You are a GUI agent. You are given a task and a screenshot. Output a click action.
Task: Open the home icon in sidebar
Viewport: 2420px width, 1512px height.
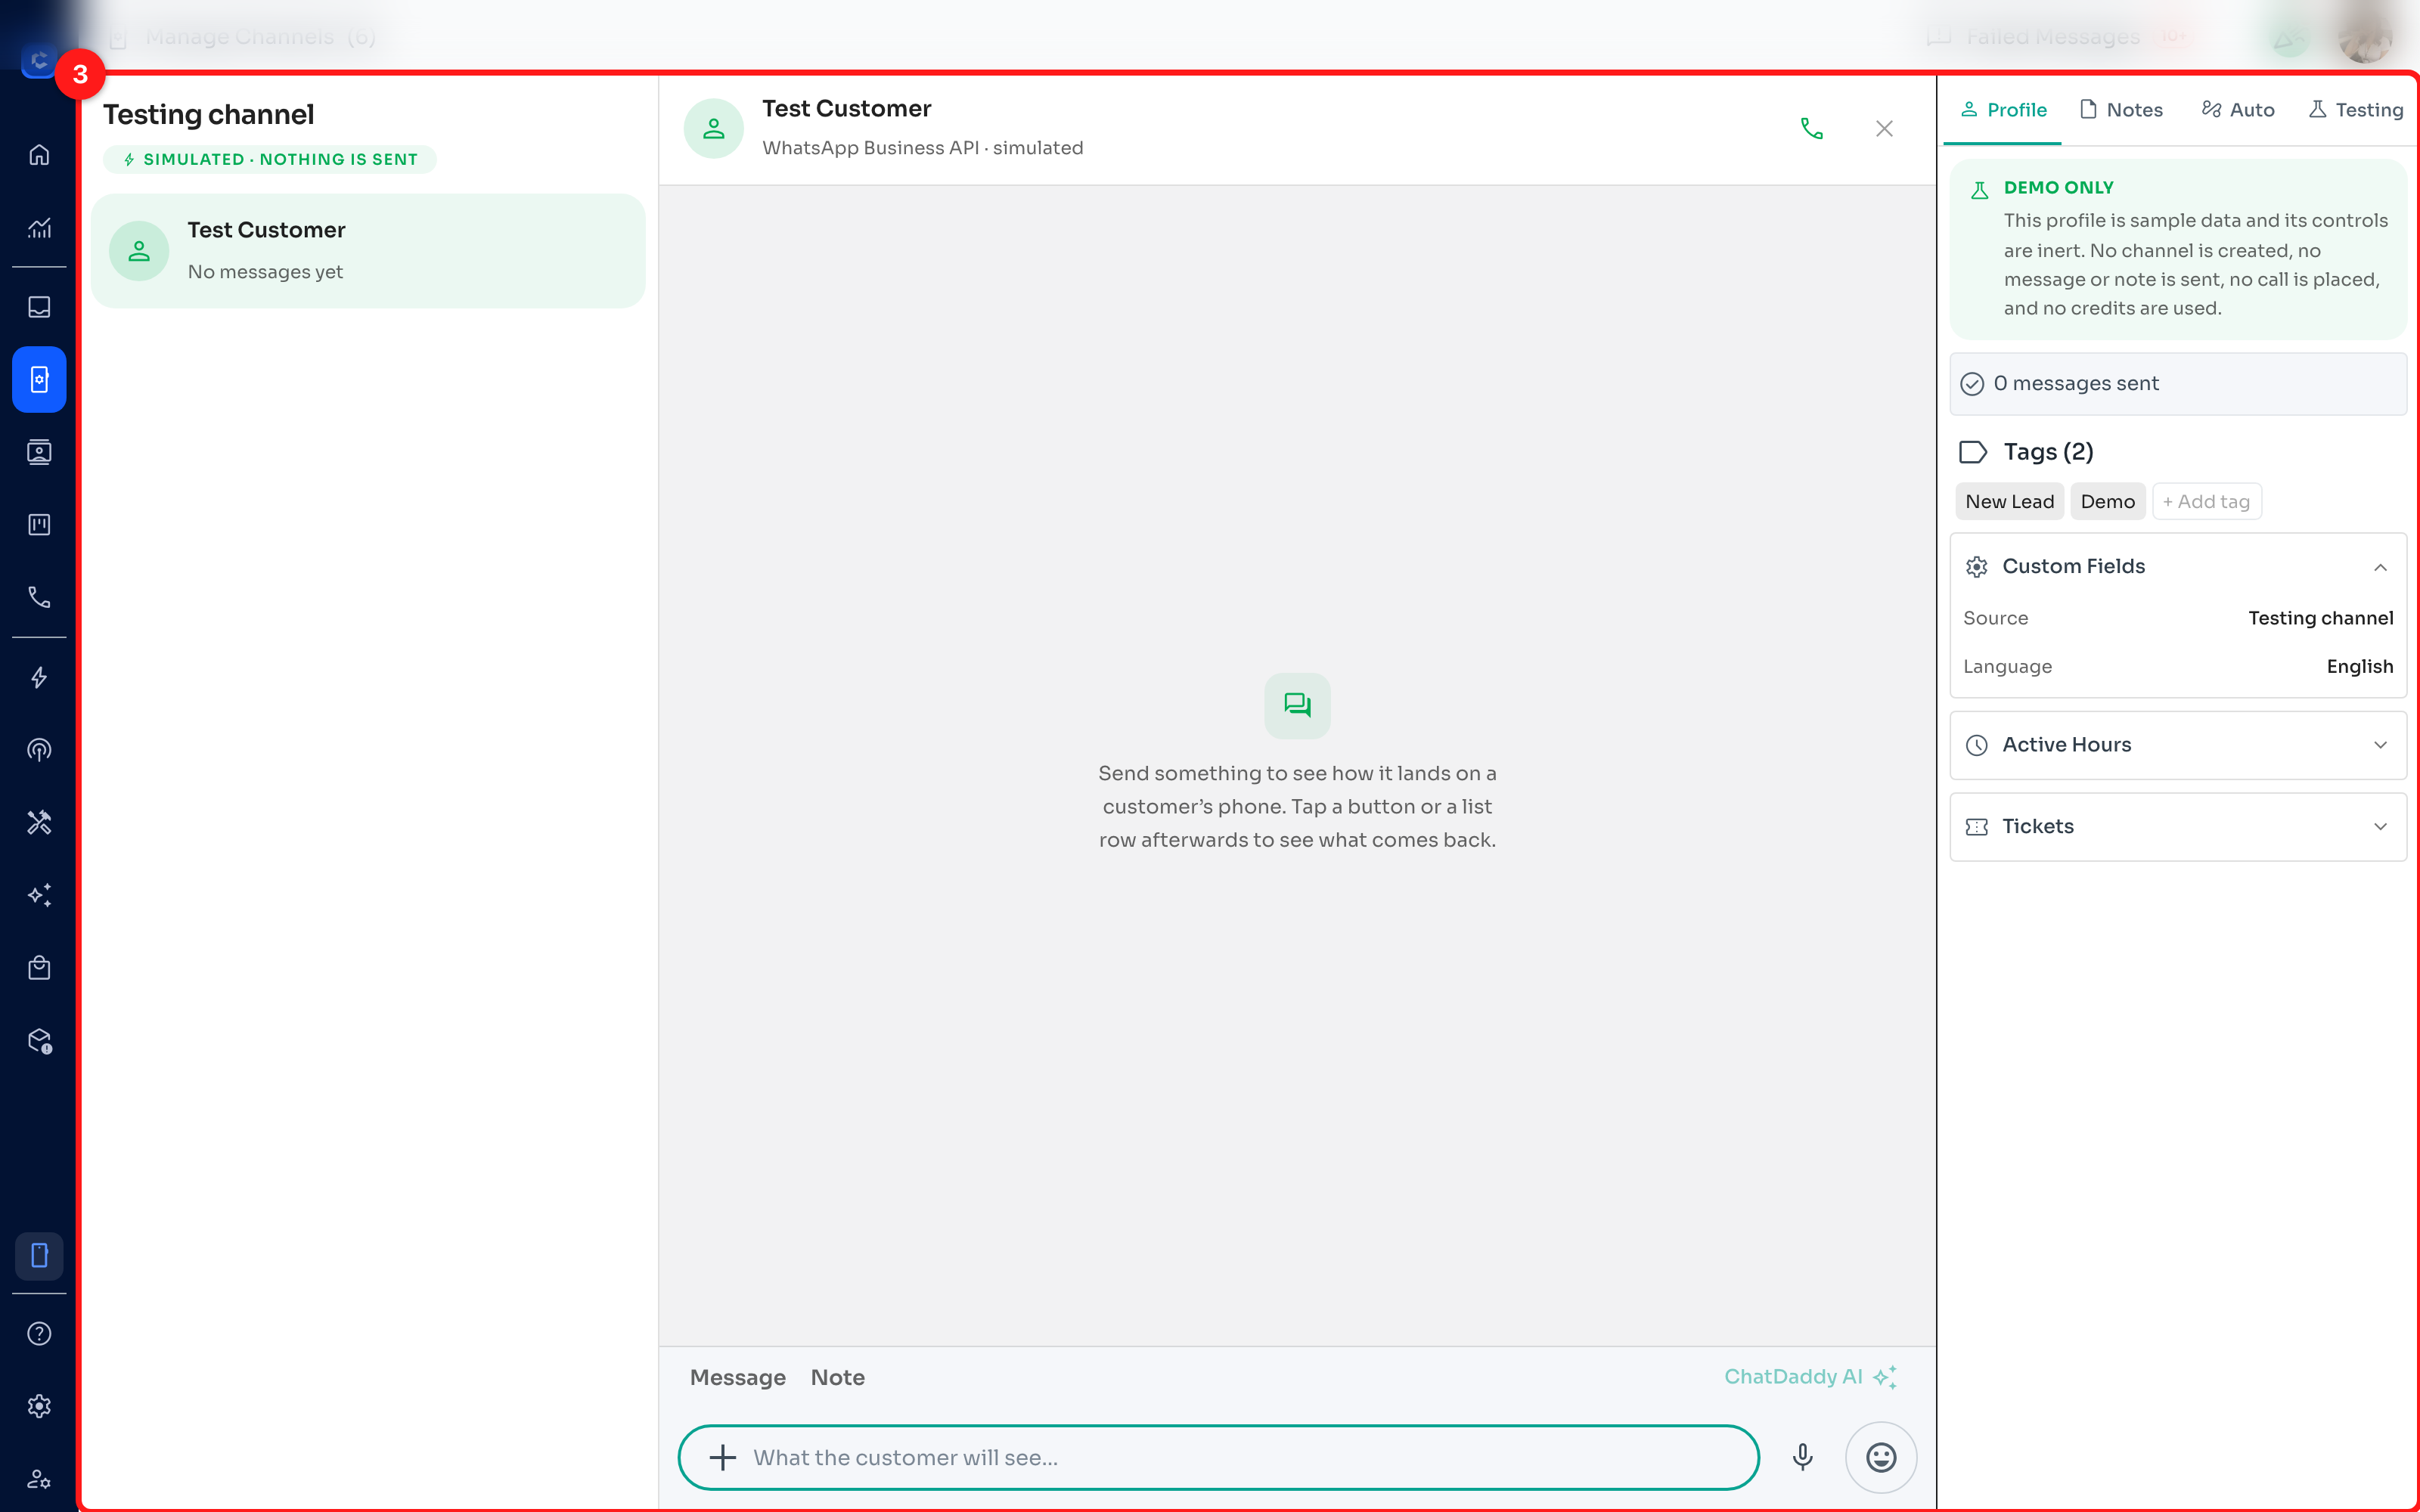coord(39,155)
